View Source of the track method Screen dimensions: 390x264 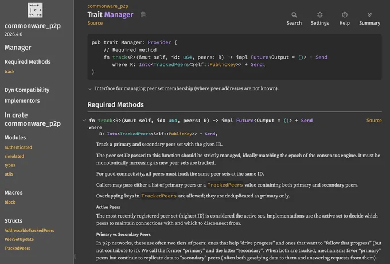[x=374, y=121]
